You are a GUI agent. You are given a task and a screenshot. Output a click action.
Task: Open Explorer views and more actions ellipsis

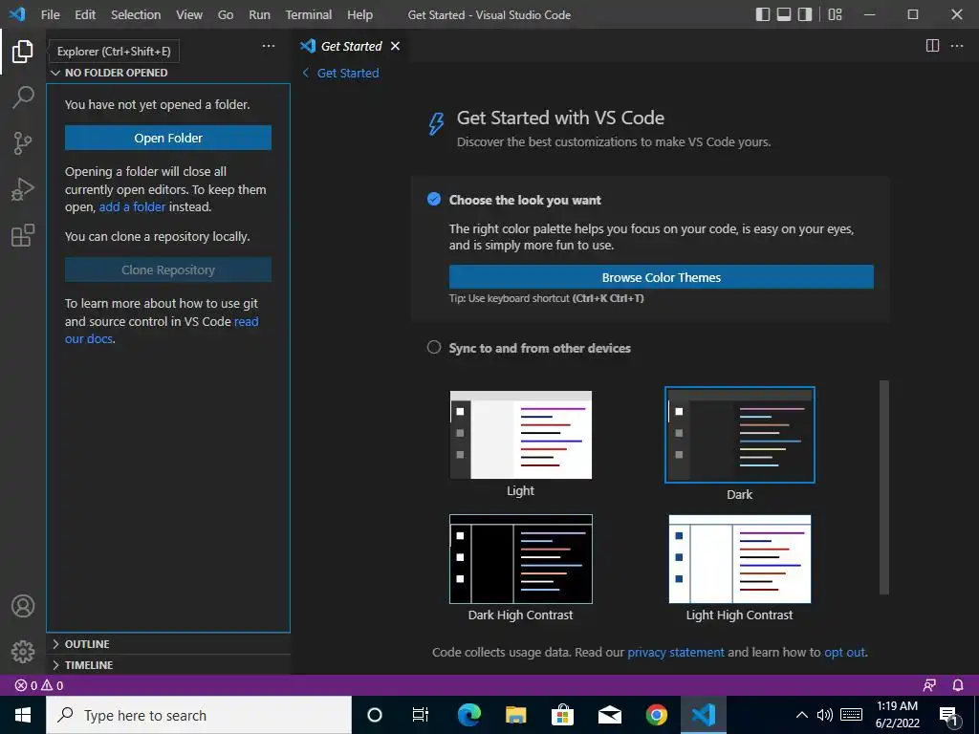(269, 46)
